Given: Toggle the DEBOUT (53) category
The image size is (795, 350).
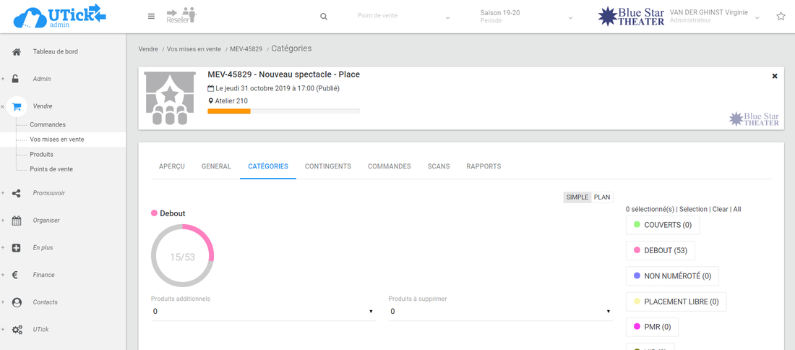Looking at the screenshot, I should [x=661, y=250].
